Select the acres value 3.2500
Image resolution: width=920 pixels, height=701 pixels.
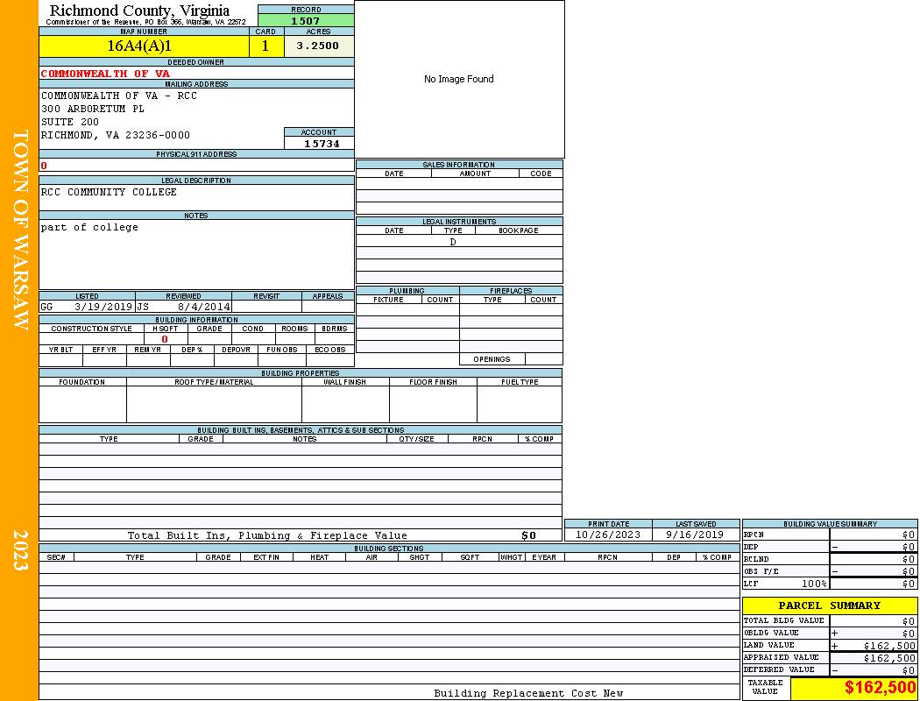[x=318, y=46]
